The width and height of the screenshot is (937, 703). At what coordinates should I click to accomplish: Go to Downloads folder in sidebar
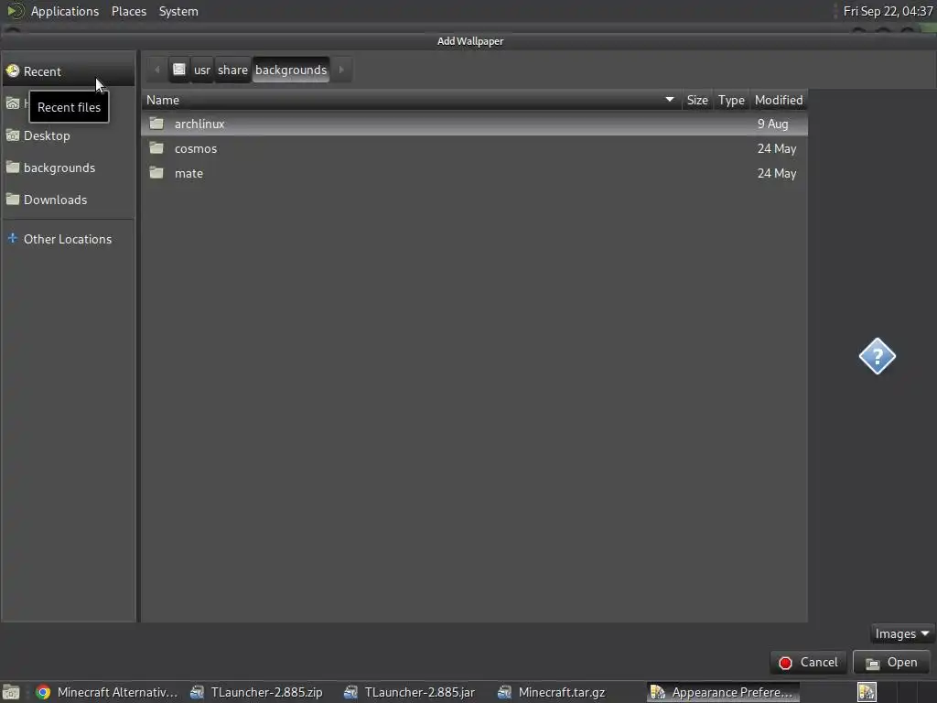point(68,200)
